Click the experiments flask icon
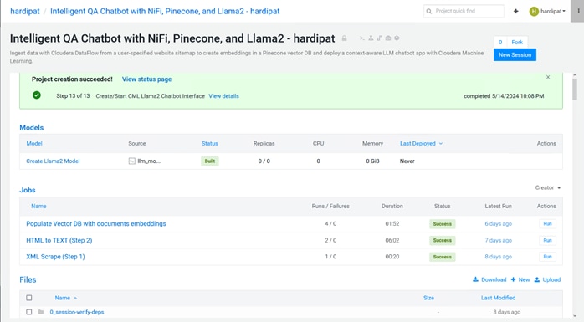584x322 pixels. pyautogui.click(x=371, y=38)
